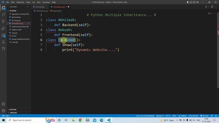This screenshot has width=219, height=123.
Task: Open the Testing flask icon view
Action: [x=3, y=42]
